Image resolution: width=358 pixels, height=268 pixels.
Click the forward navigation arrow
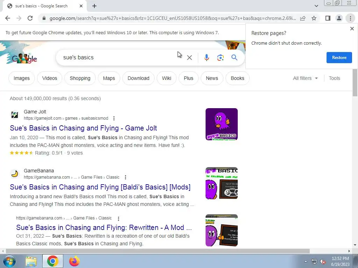[x=19, y=18]
